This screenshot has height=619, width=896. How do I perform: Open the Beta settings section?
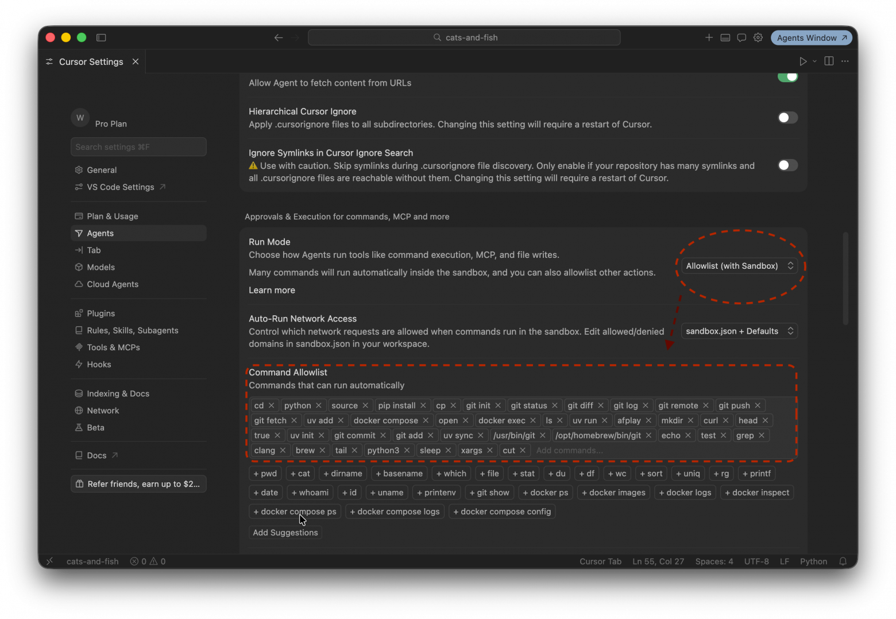pos(138,428)
